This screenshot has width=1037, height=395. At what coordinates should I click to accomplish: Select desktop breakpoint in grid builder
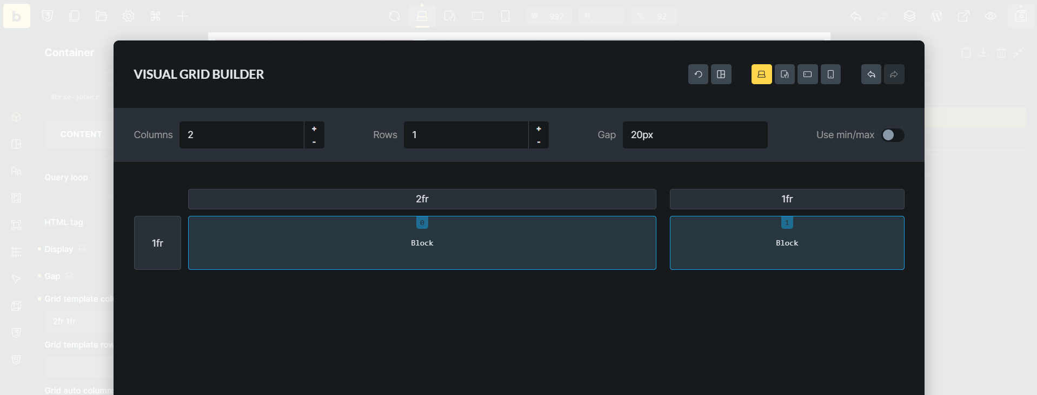point(761,74)
